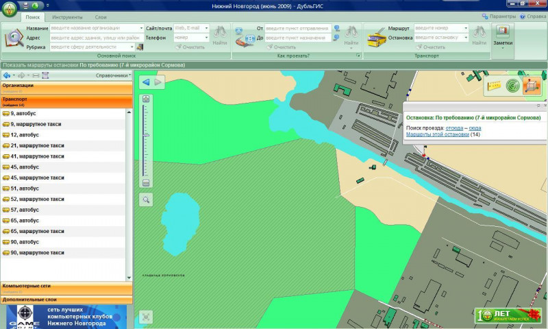
Task: Click отсюда route link in stop popup
Action: [x=454, y=128]
